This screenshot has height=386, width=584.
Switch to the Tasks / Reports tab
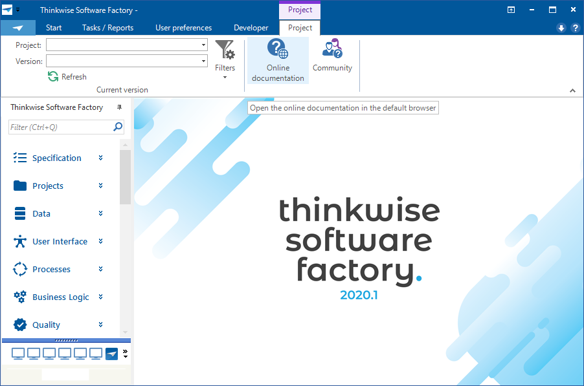(x=107, y=28)
